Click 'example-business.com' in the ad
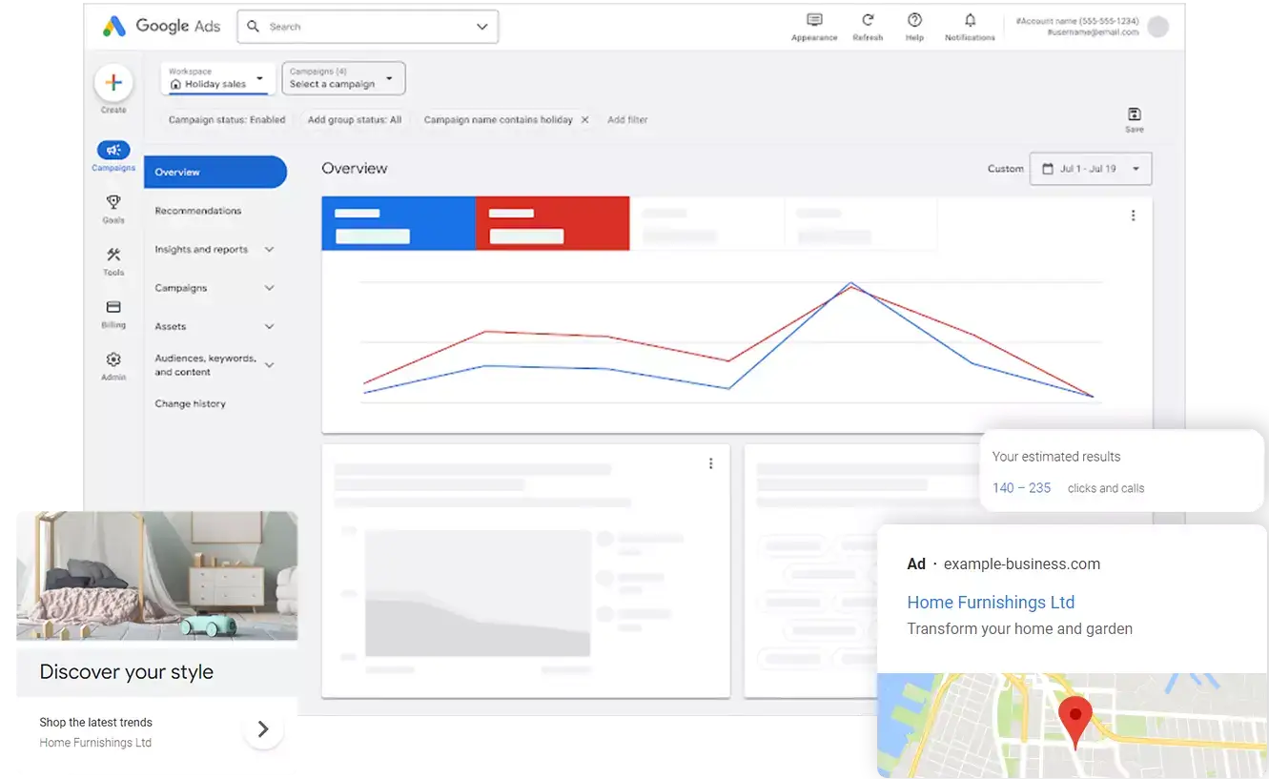This screenshot has width=1269, height=779. pos(1022,564)
